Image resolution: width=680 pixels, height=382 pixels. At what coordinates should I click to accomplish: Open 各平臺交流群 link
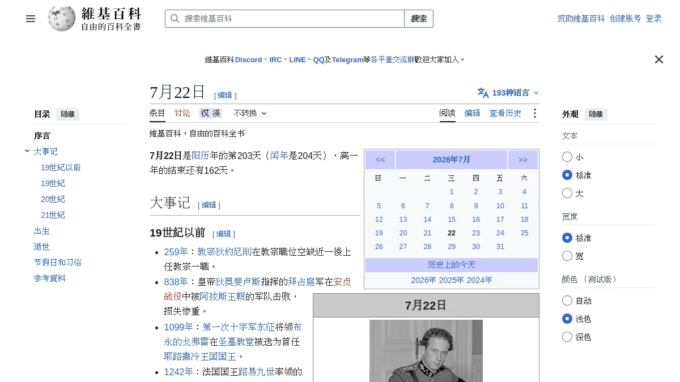click(393, 59)
